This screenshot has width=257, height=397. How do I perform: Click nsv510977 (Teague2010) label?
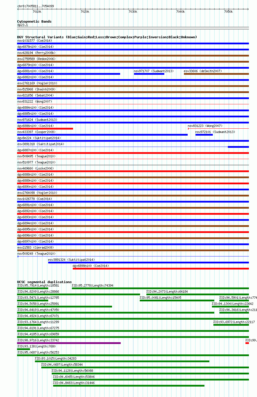(x=36, y=162)
